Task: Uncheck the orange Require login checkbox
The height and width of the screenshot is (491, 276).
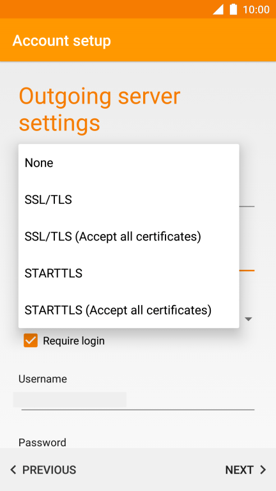Action: tap(31, 341)
